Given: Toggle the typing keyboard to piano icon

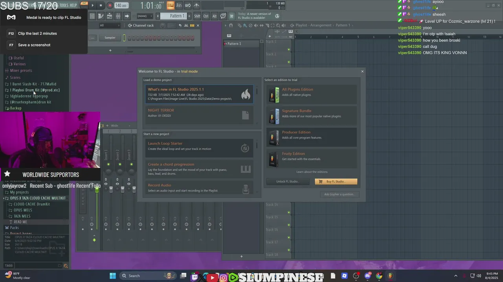Looking at the screenshot, I should 171,5.
